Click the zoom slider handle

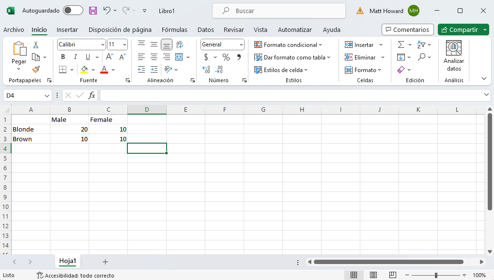pos(436,275)
